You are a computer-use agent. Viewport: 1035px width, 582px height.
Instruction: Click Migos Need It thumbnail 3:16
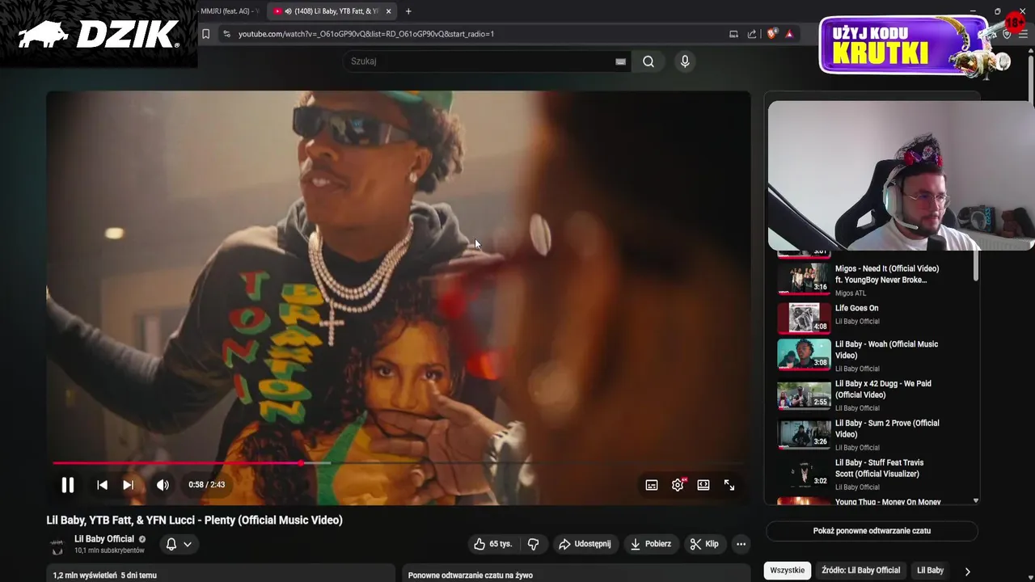[x=804, y=277]
